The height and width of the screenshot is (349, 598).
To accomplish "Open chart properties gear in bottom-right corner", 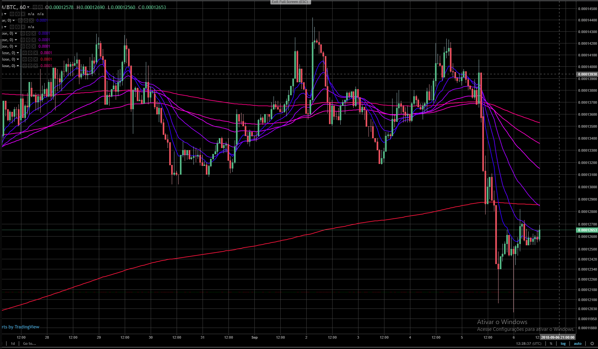I will (x=592, y=343).
